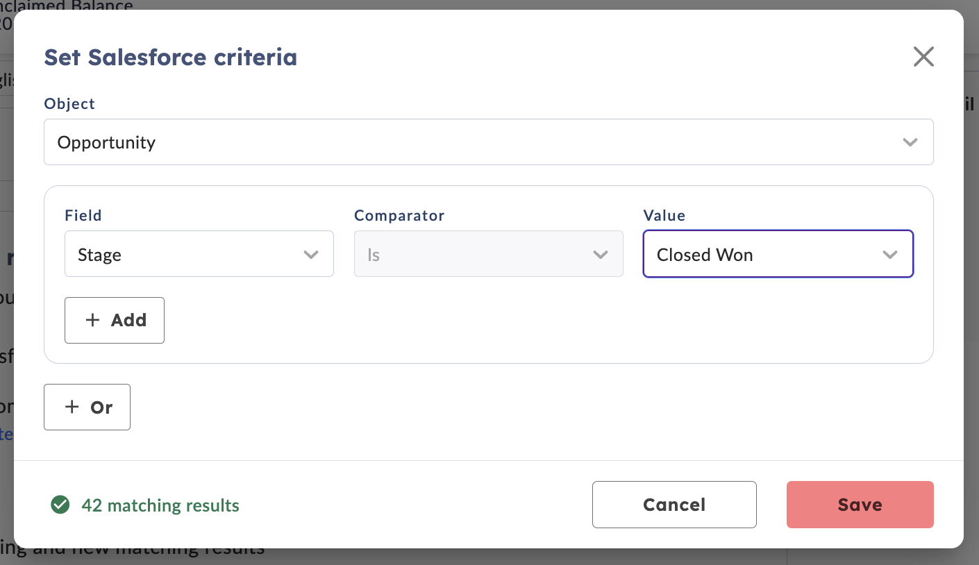Viewport: 979px width, 565px height.
Task: Add another condition with Add button
Action: pos(115,320)
